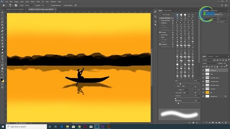The image size is (230, 129).
Task: Open the search icon at top right
Action: (x=222, y=5)
